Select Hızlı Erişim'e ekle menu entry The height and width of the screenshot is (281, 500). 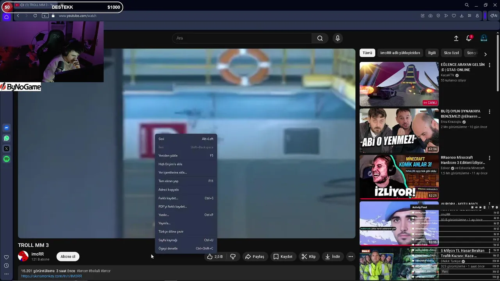tap(186, 164)
